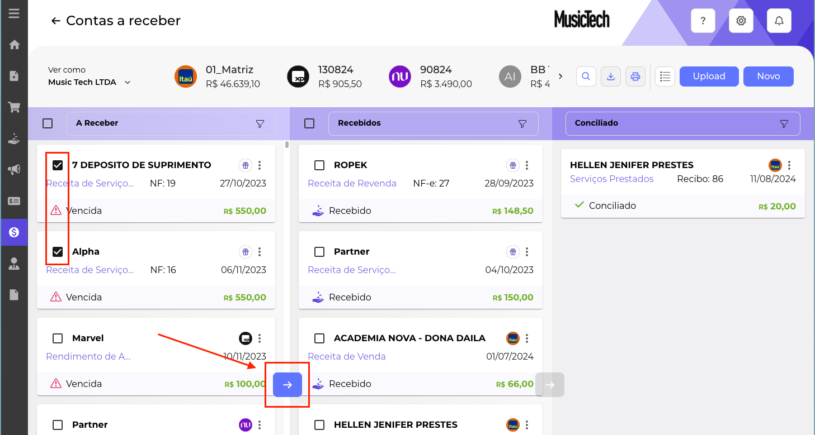Viewport: 815px width, 435px height.
Task: Switch to list view icon
Action: click(665, 77)
